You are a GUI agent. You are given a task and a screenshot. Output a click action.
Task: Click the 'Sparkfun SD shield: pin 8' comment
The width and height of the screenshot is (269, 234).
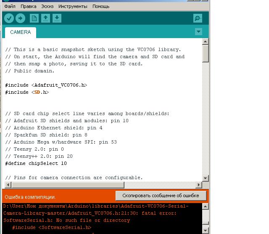46,135
